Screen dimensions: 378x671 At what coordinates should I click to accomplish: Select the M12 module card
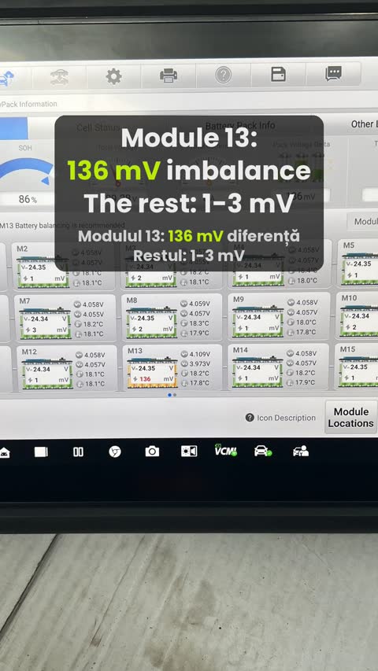pyautogui.click(x=67, y=368)
